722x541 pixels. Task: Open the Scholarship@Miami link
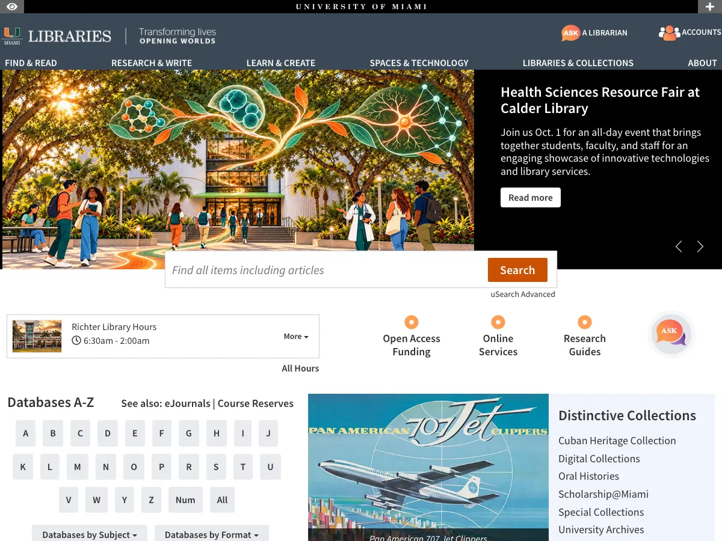(603, 494)
